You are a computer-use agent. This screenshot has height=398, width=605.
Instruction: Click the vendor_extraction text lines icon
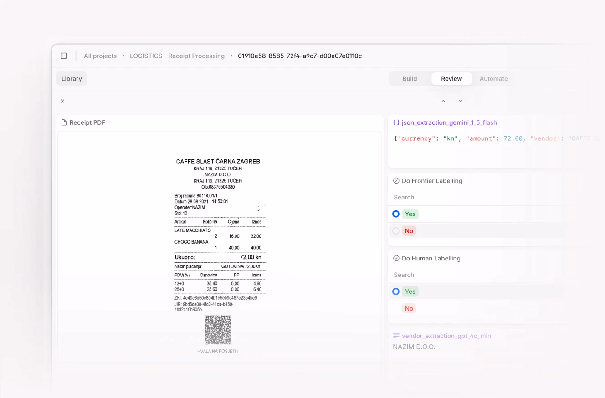[x=396, y=336]
